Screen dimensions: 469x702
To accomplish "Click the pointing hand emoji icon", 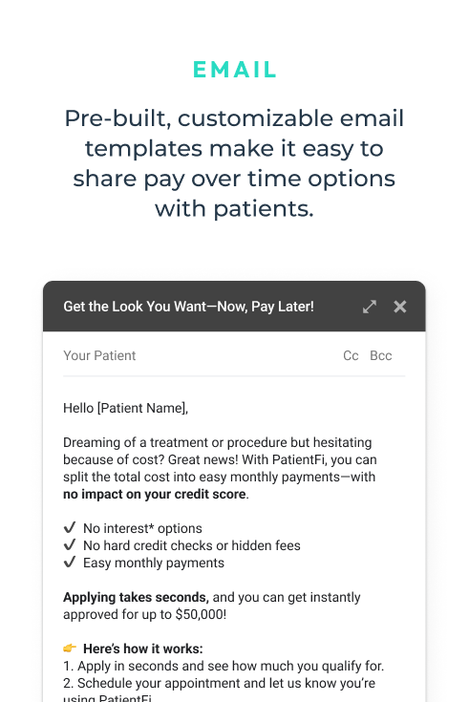I will point(70,648).
